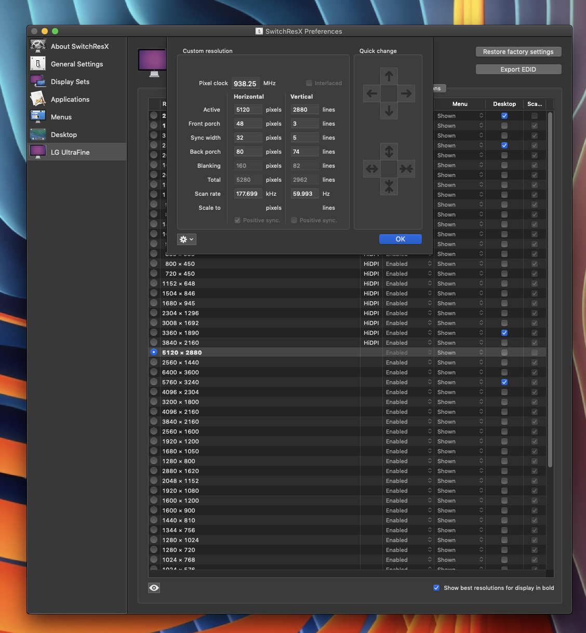This screenshot has width=586, height=633.
Task: Open the Shown menu dropdown for 5120 × 2880
Action: [460, 353]
